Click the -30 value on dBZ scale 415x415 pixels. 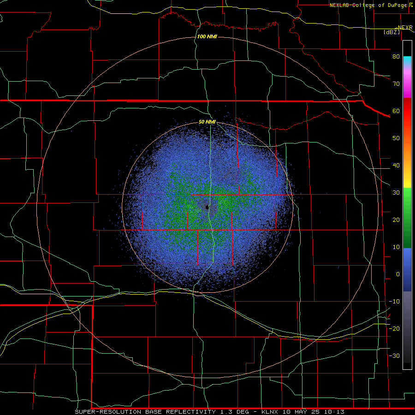coord(394,356)
